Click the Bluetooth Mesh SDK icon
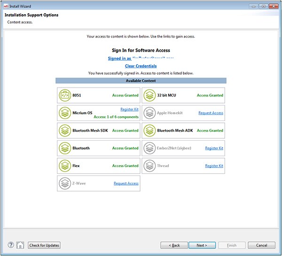Image resolution: width=282 pixels, height=256 pixels. click(65, 130)
